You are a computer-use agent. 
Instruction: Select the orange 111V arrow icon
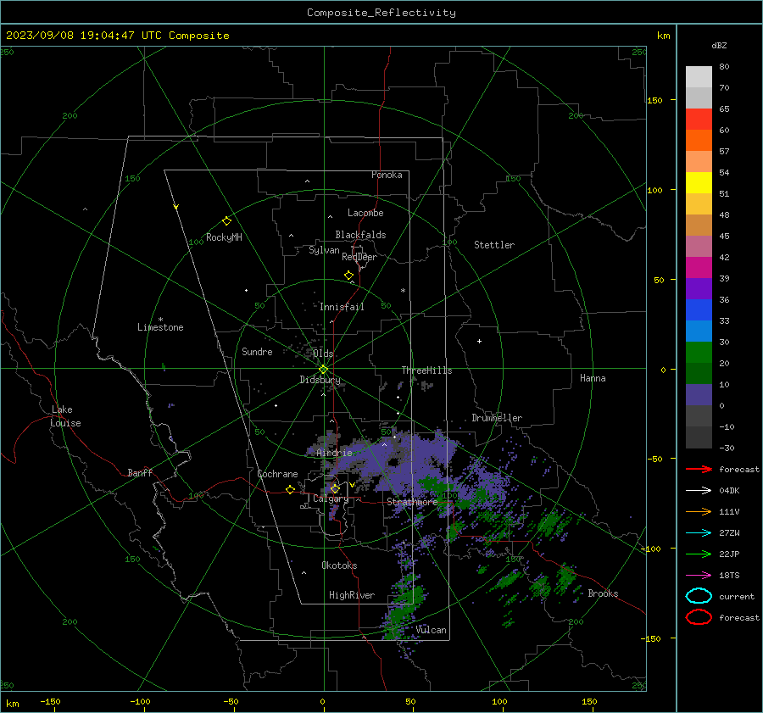coord(699,511)
